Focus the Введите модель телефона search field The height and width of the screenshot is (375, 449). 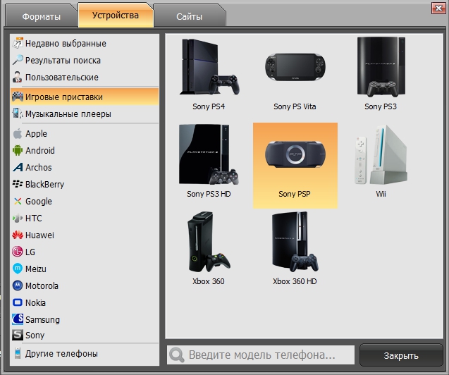261,355
